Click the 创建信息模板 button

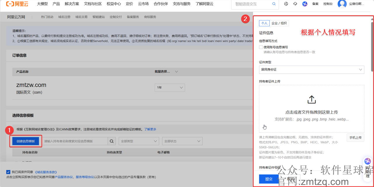point(26,141)
